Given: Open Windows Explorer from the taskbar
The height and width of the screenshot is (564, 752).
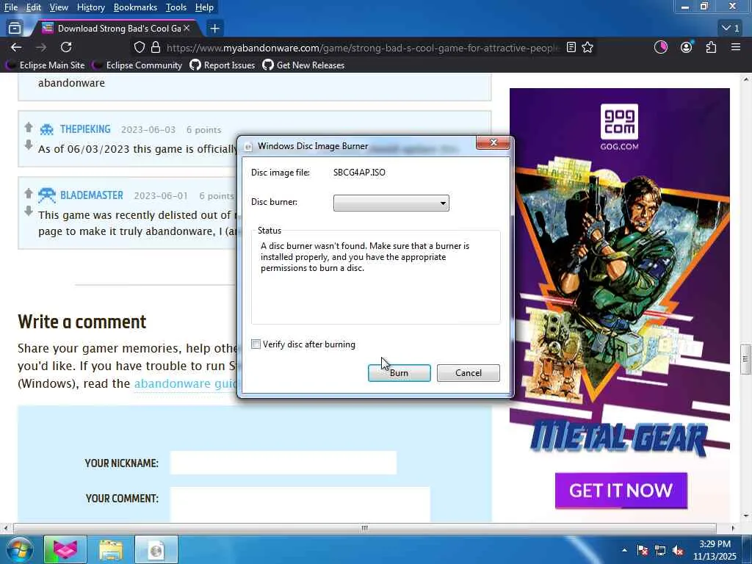Looking at the screenshot, I should point(111,549).
